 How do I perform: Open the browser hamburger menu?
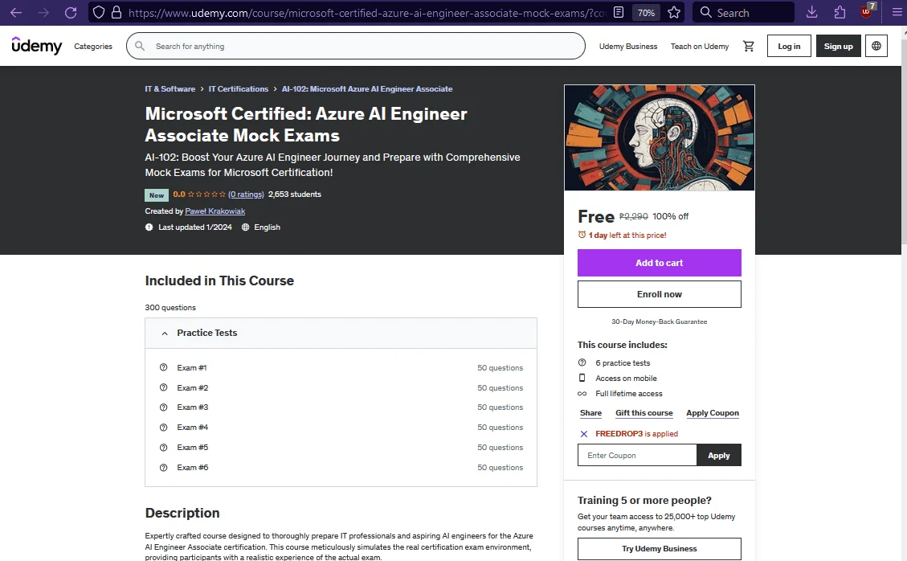[897, 12]
